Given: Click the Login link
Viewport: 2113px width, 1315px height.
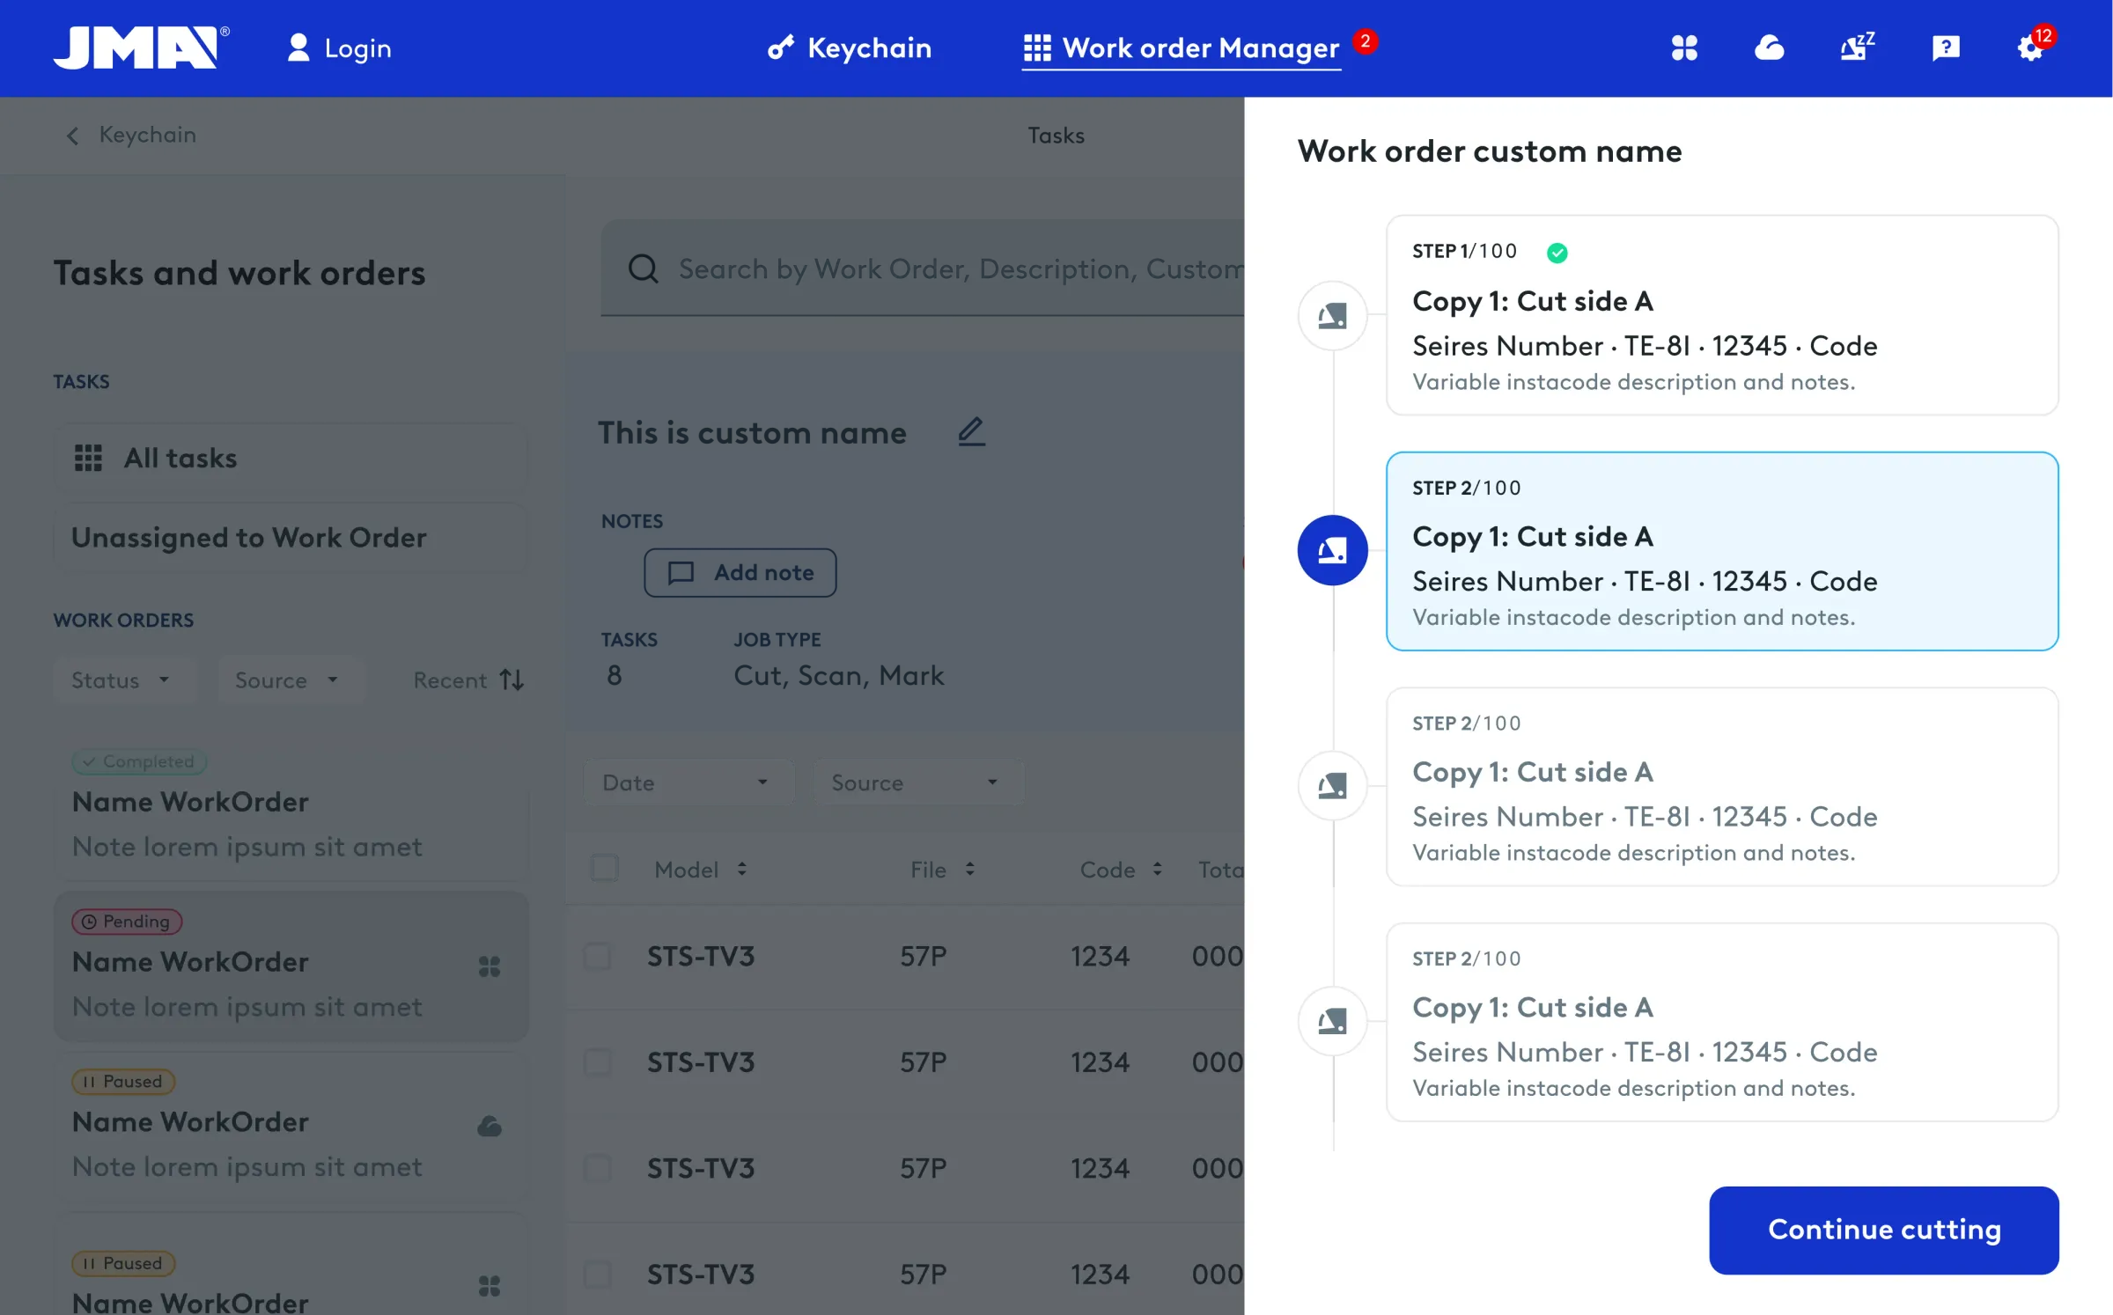Looking at the screenshot, I should (x=339, y=48).
